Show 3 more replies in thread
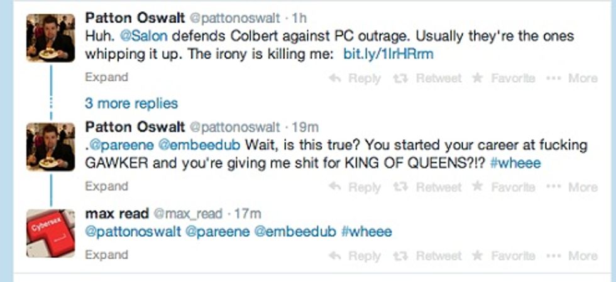 131,103
